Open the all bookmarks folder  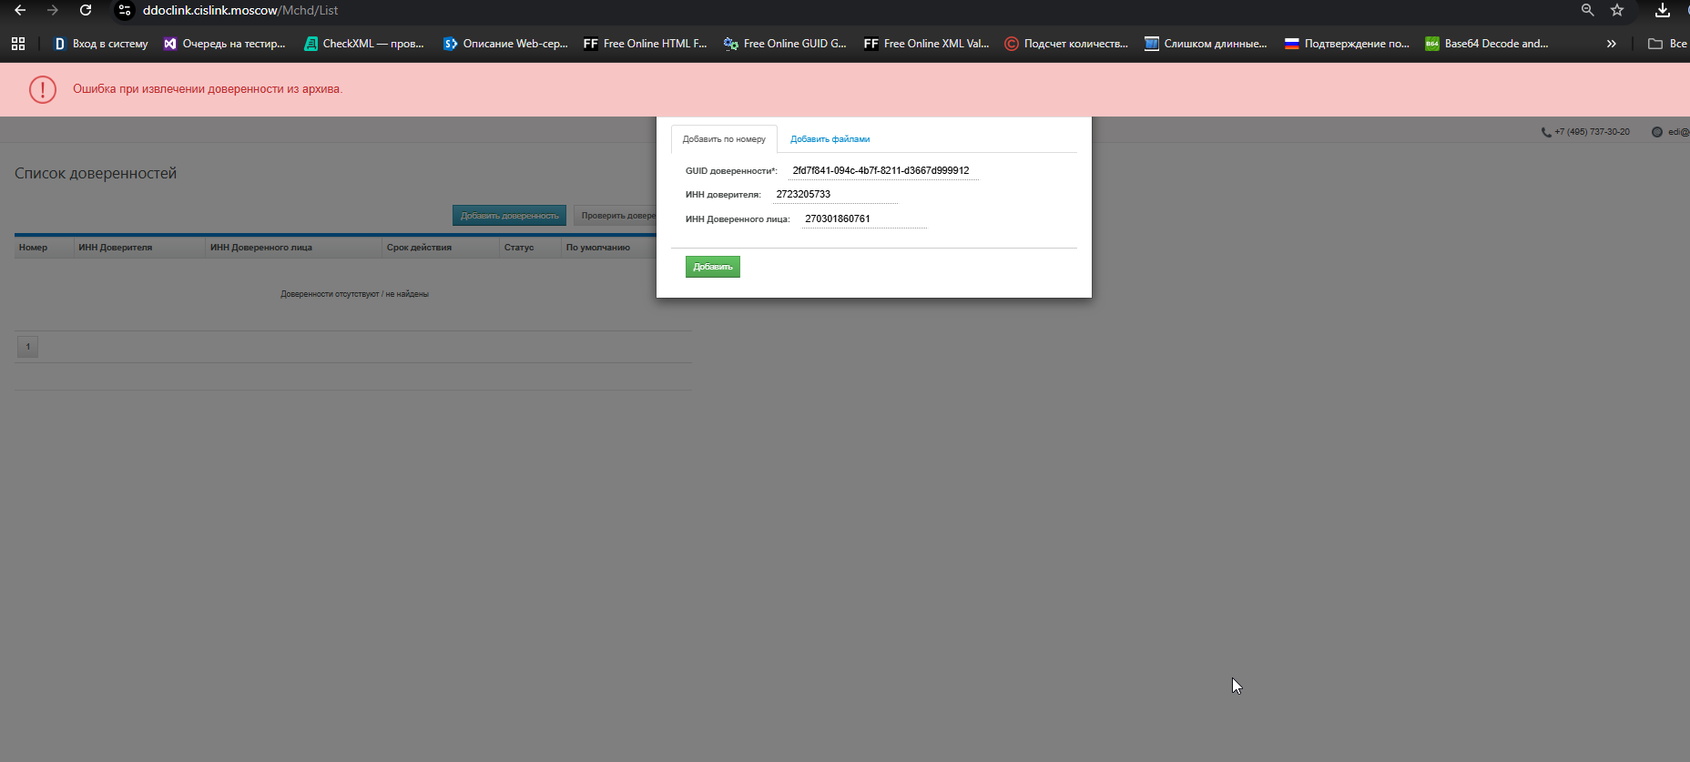pyautogui.click(x=1668, y=44)
